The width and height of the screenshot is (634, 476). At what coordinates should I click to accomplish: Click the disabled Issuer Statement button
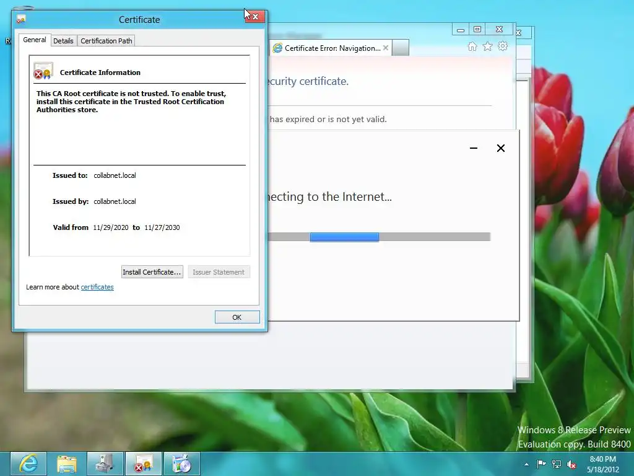pos(219,272)
